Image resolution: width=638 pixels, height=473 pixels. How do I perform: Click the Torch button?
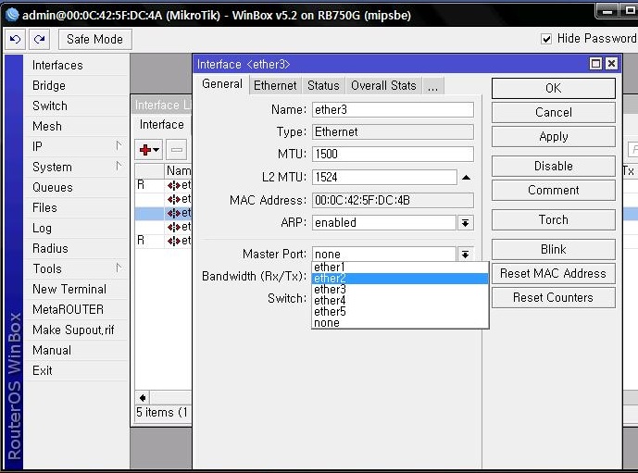(x=554, y=219)
